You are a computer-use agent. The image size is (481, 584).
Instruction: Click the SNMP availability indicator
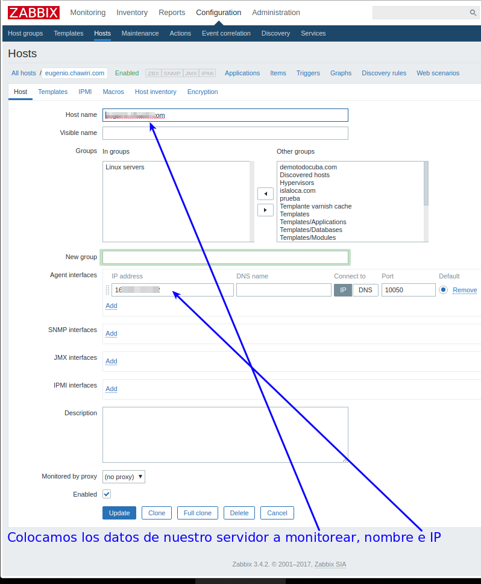tap(172, 74)
